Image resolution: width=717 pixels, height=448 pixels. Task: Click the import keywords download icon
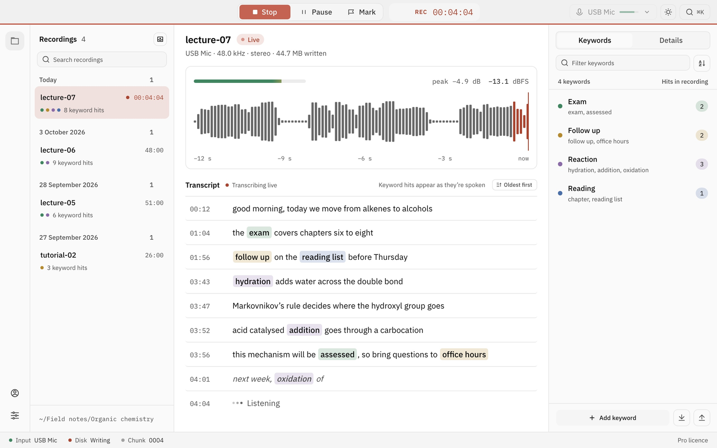coord(682,418)
